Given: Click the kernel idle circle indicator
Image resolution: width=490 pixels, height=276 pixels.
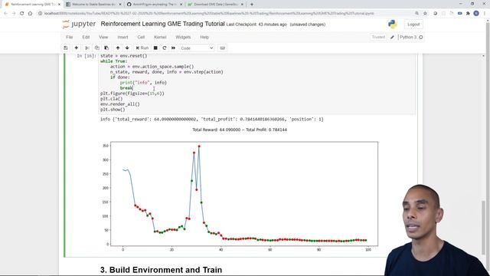Looking at the screenshot, I should 421,37.
